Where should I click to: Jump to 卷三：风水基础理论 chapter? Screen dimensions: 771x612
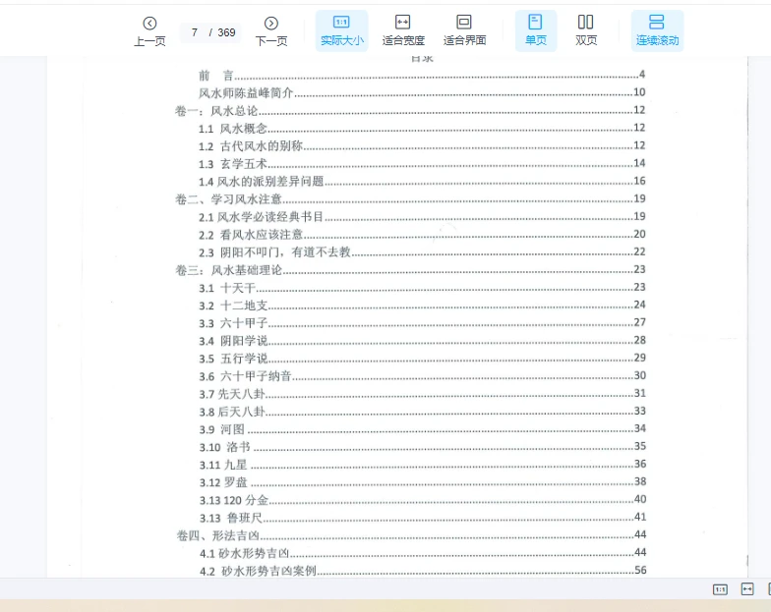228,269
